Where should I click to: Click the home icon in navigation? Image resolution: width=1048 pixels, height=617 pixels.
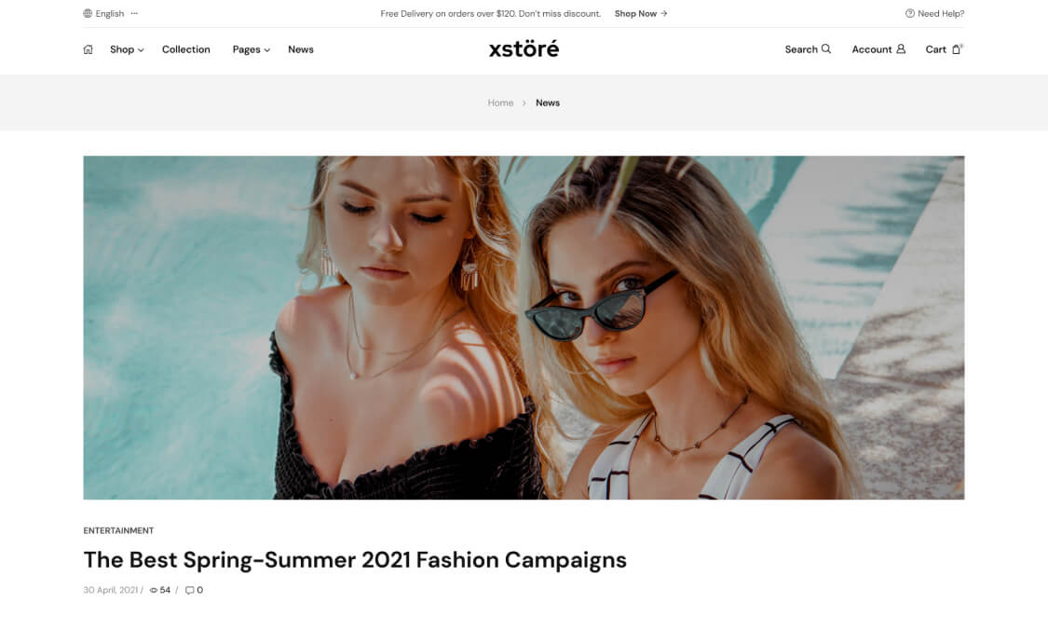point(88,49)
